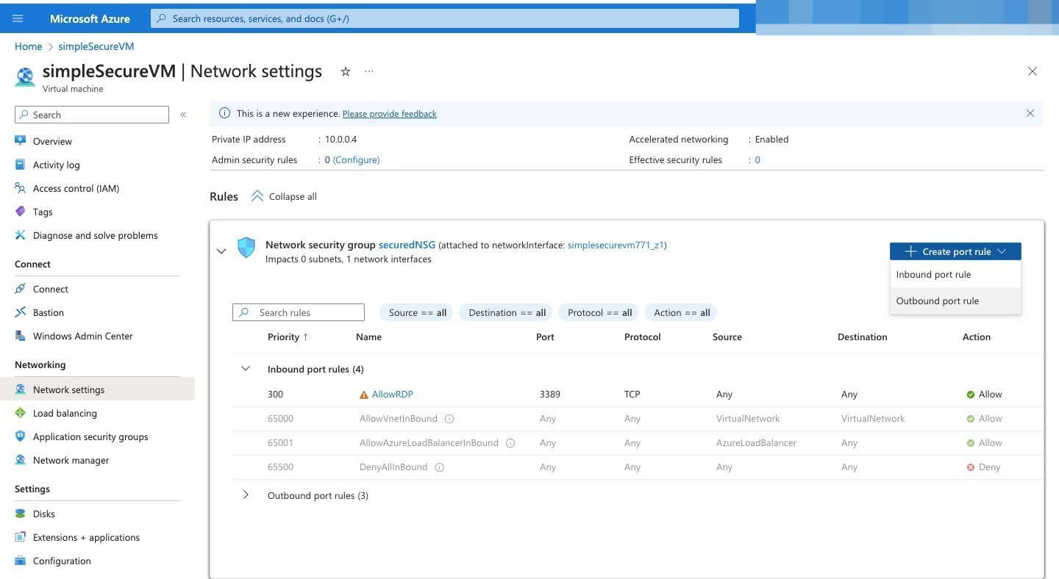Collapse the securedNSG network security group section
This screenshot has height=579, width=1059.
pyautogui.click(x=221, y=251)
